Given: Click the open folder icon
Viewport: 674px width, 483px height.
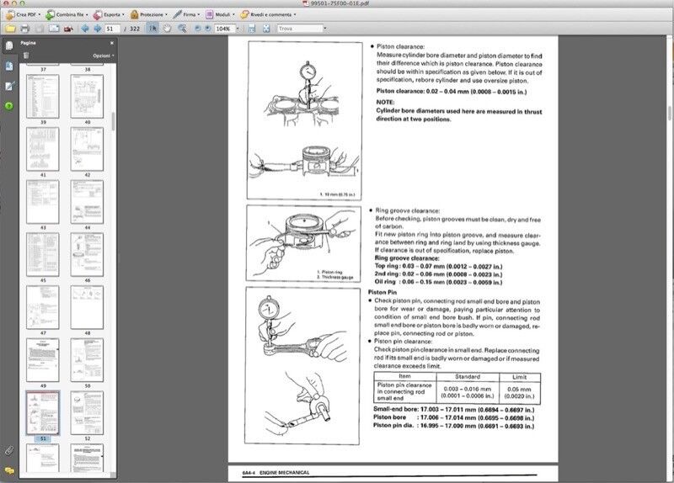Looking at the screenshot, I should (9, 28).
